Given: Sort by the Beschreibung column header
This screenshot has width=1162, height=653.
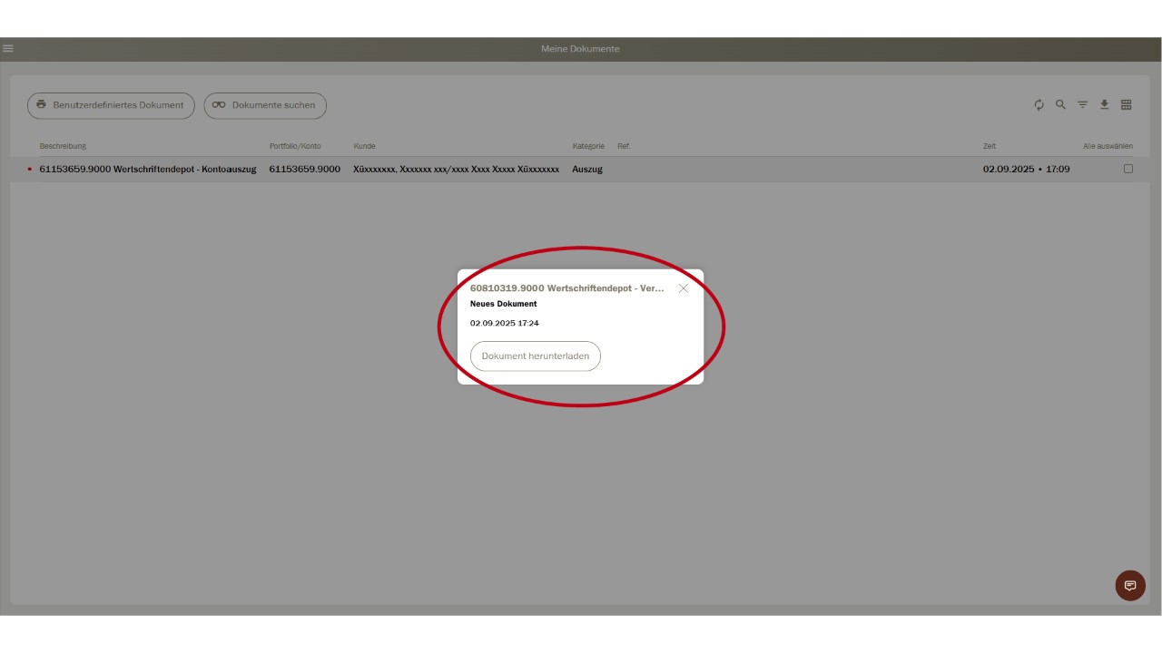Looking at the screenshot, I should 63,146.
